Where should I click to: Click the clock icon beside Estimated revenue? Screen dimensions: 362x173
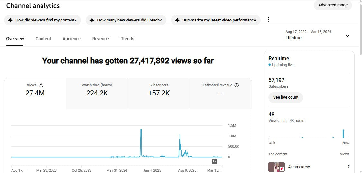click(x=237, y=85)
